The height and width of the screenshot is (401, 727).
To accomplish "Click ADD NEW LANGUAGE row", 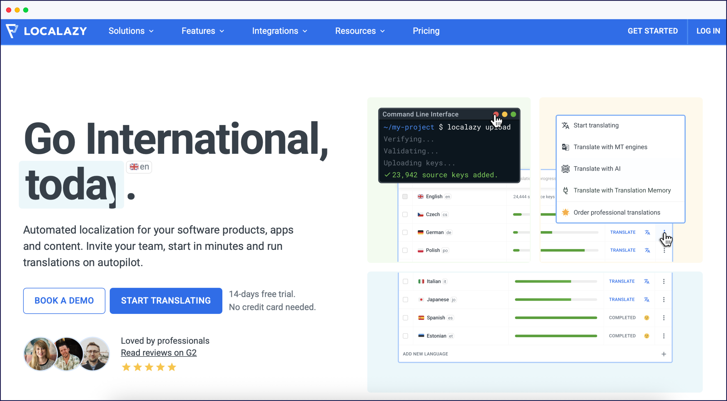I will pos(535,354).
